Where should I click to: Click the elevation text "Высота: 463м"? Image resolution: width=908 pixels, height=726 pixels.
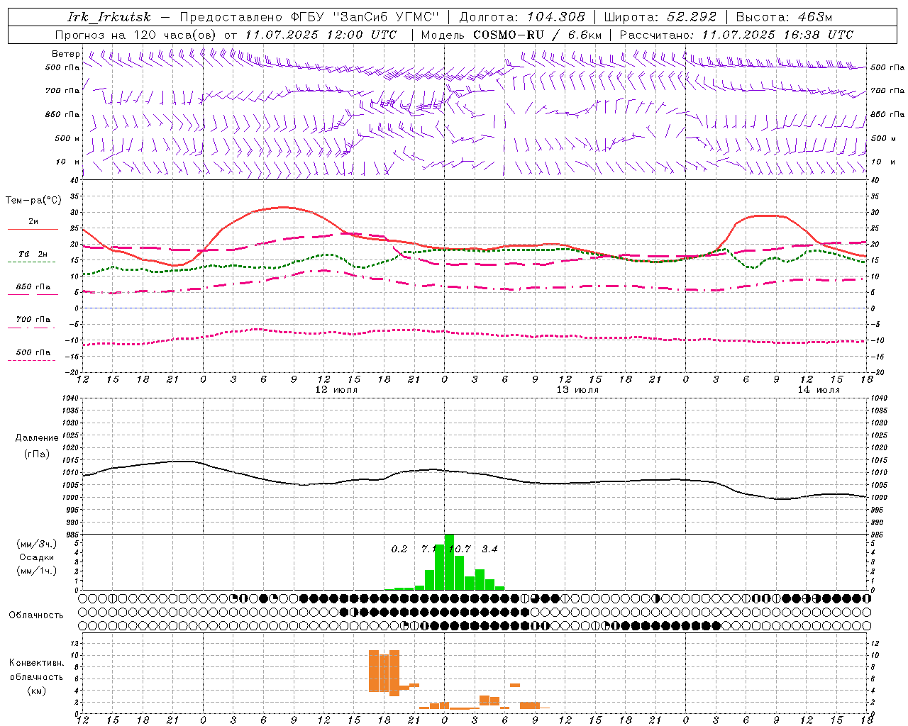pos(784,17)
